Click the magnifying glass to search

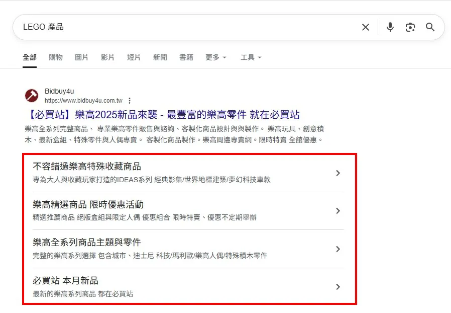click(430, 27)
